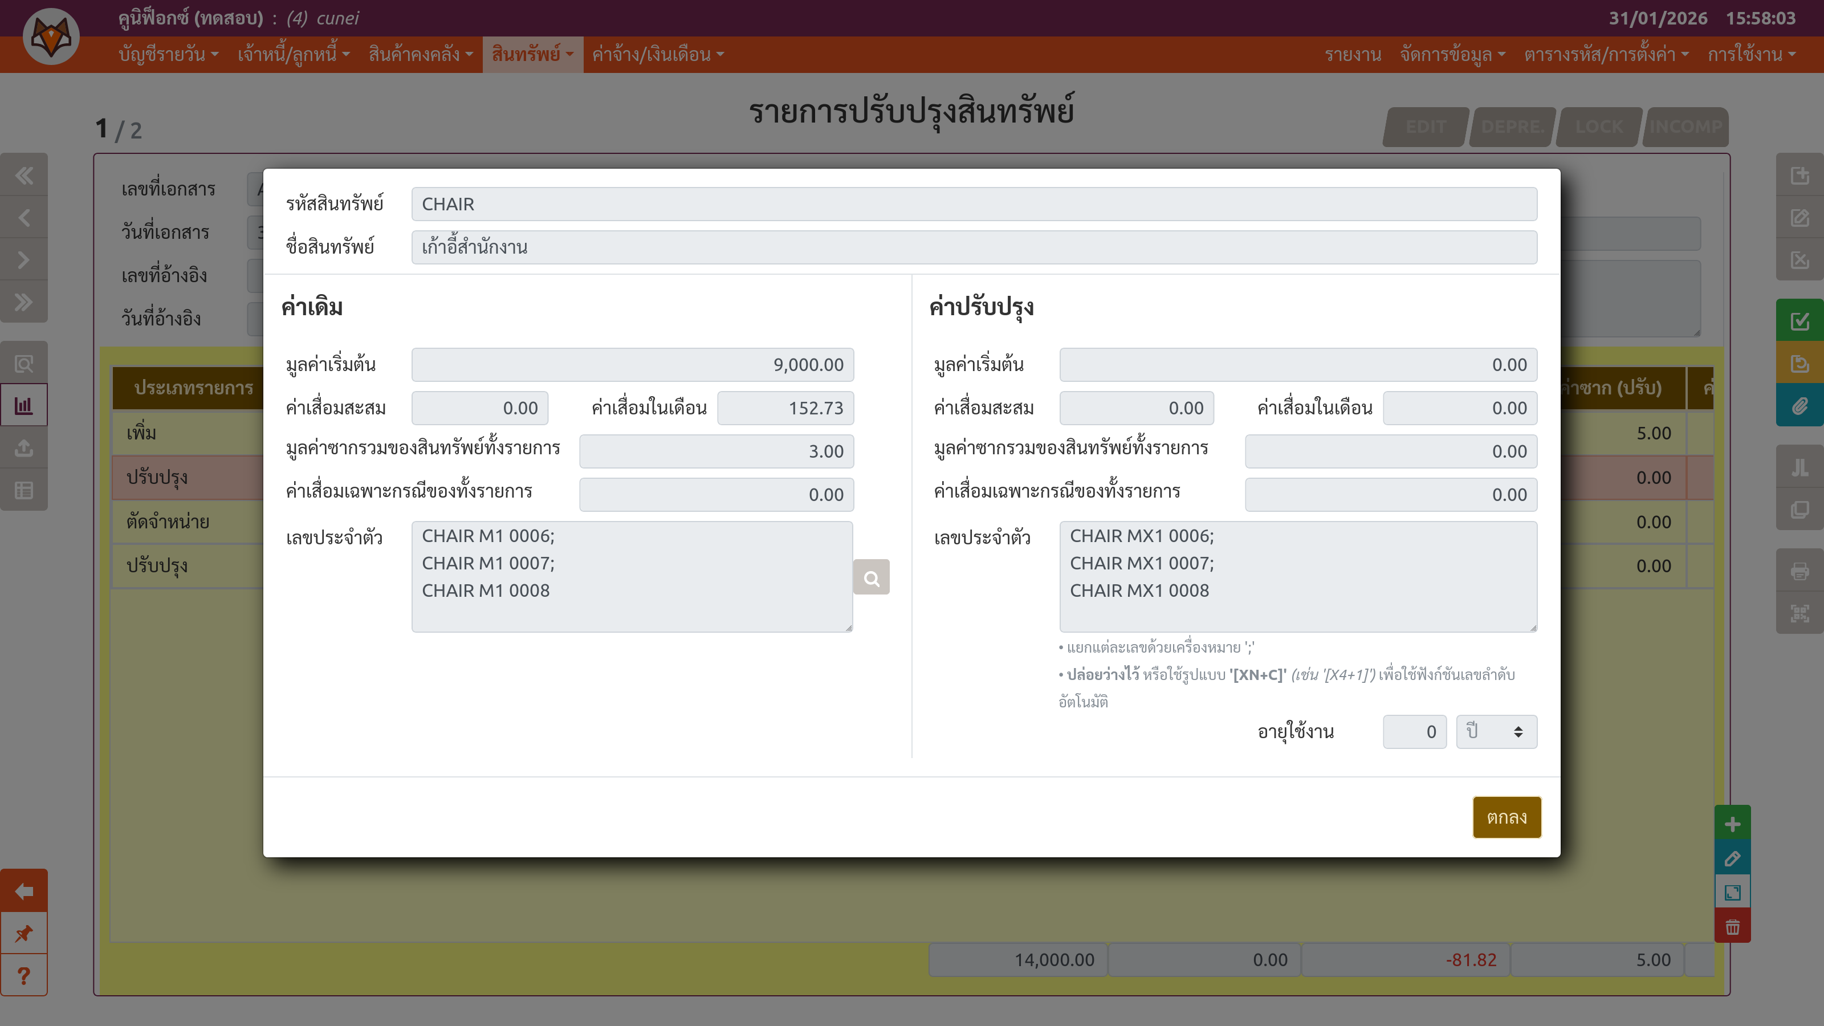The width and height of the screenshot is (1824, 1026).
Task: Click the อายุใช้งาน number field
Action: pos(1414,731)
